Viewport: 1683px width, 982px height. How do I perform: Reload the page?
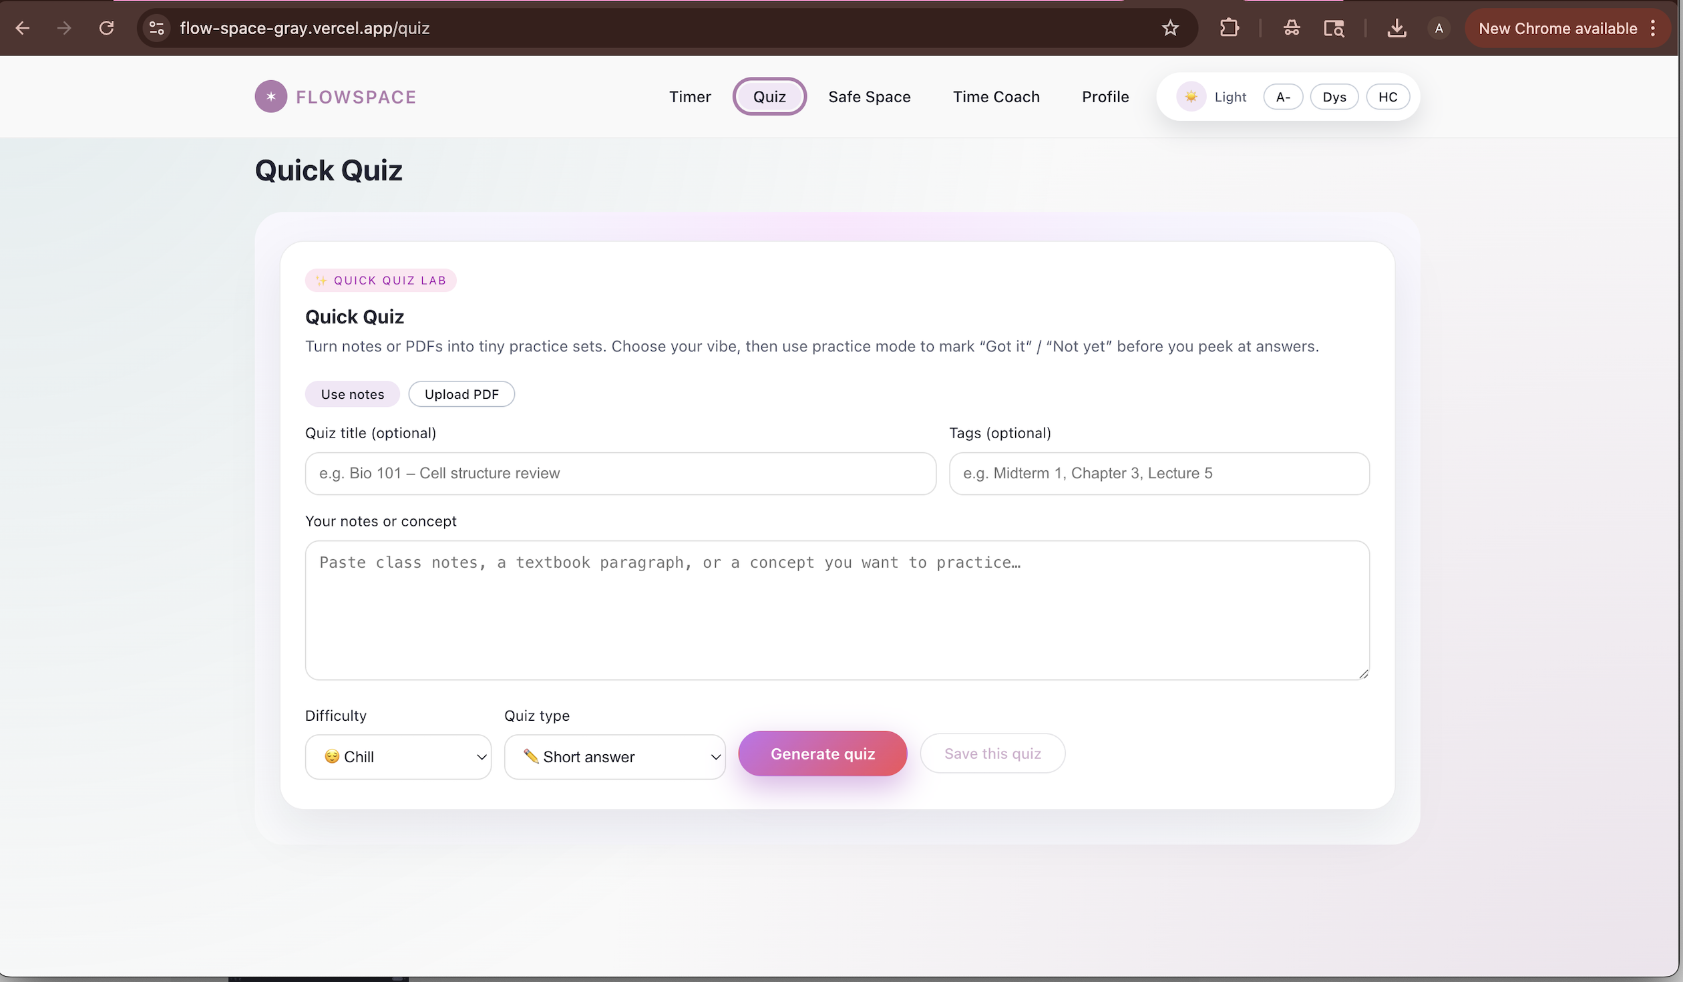106,28
